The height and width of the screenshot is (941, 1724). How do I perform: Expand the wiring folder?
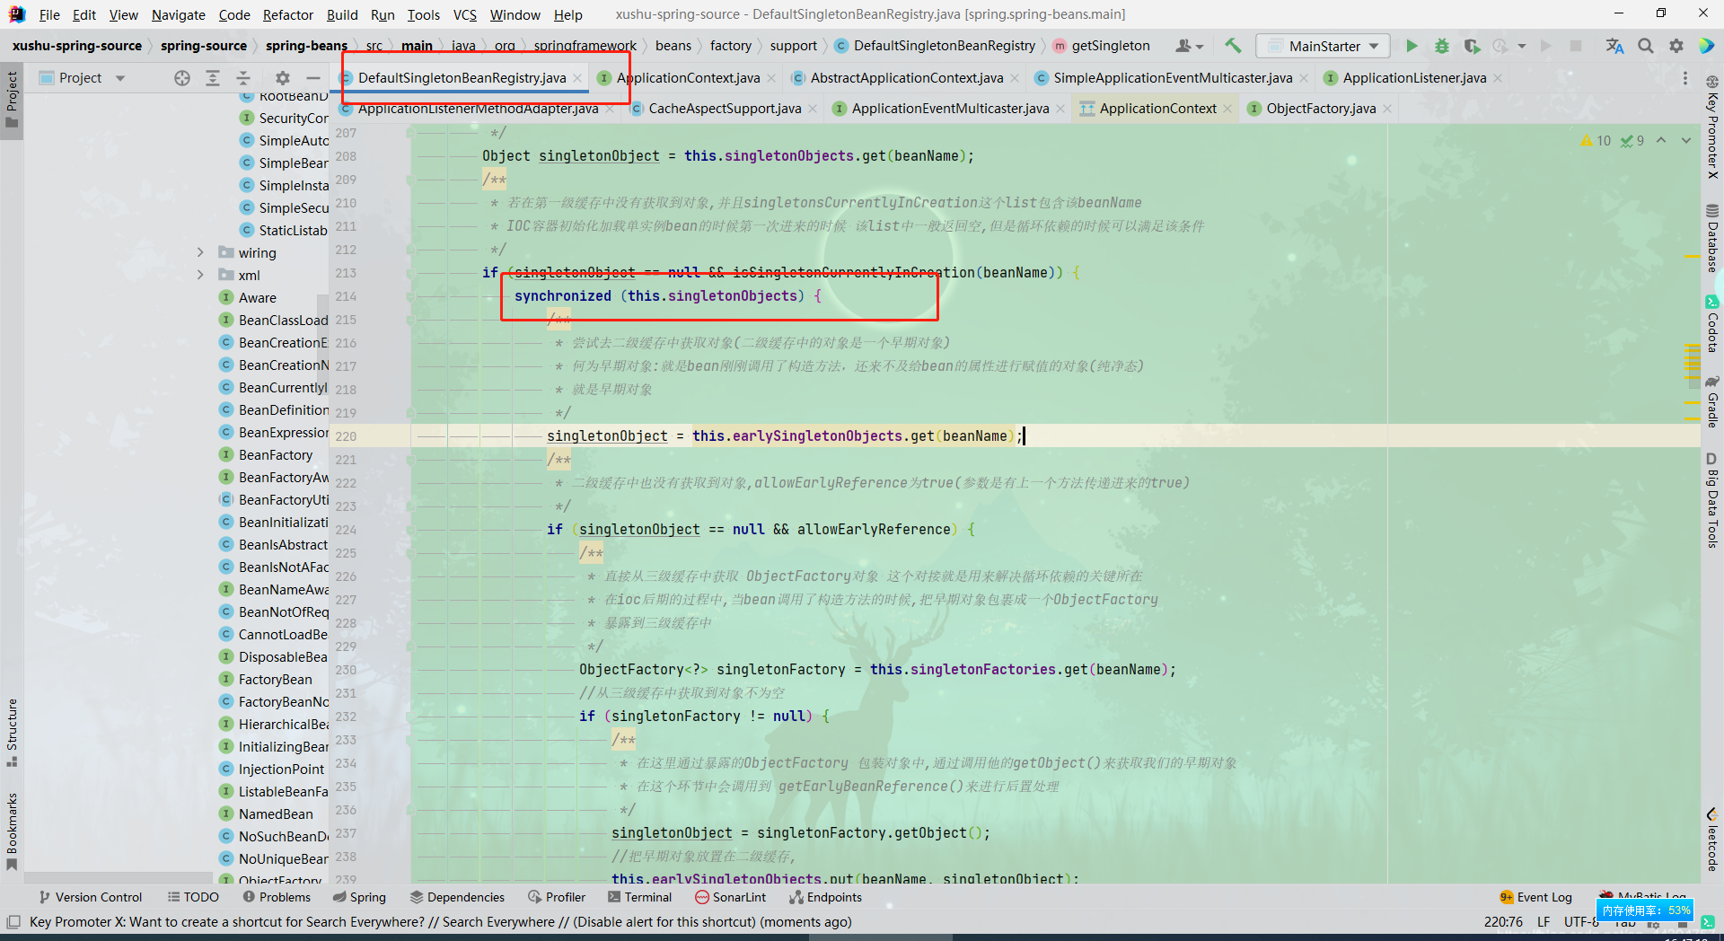200,253
